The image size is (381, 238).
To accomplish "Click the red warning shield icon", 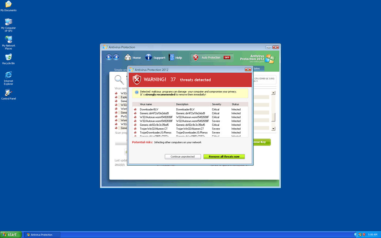I will pos(137,79).
